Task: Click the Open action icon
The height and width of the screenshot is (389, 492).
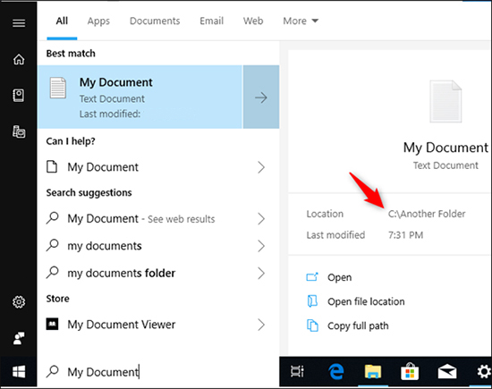Action: [x=312, y=277]
